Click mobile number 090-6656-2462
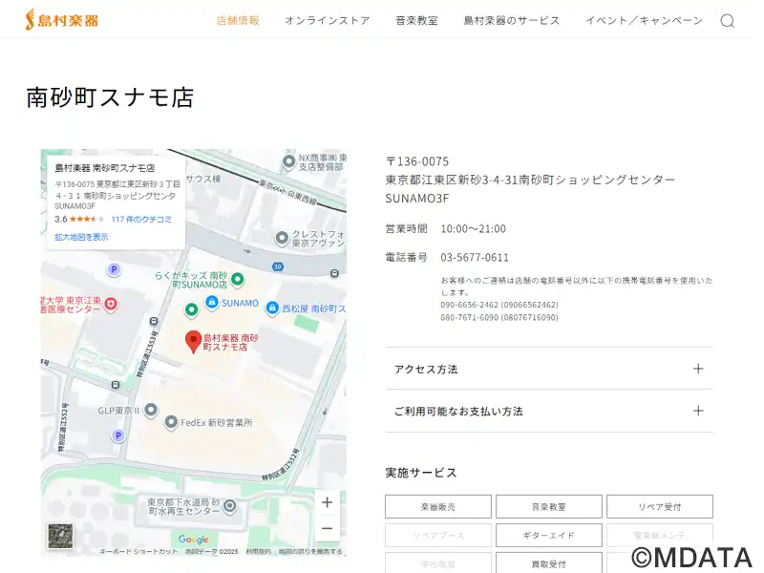This screenshot has width=764, height=573. point(499,305)
